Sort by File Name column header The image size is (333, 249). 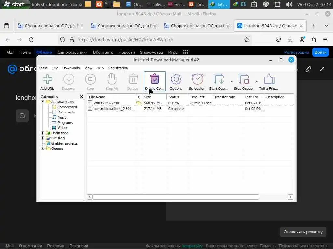[x=111, y=97]
